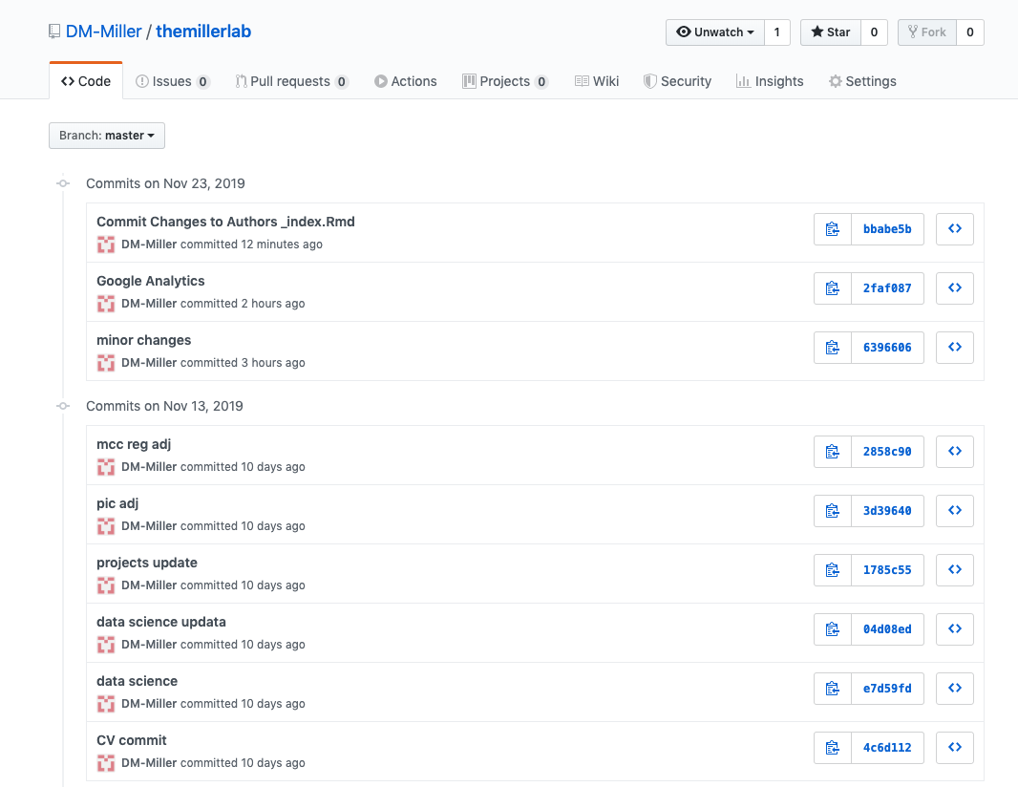The width and height of the screenshot is (1018, 787).
Task: Open commit hash e7d59fd
Action: tap(887, 689)
